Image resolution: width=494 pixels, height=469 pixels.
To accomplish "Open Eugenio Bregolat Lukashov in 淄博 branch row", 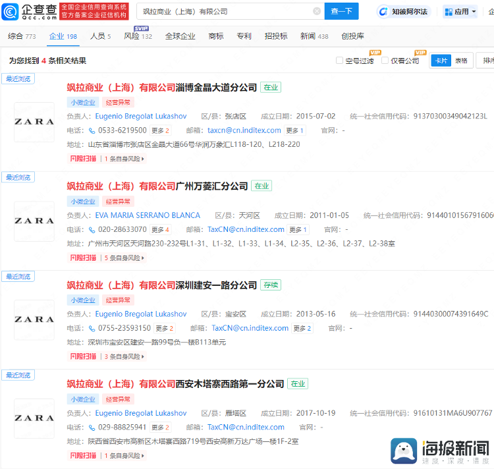I will pos(141,116).
